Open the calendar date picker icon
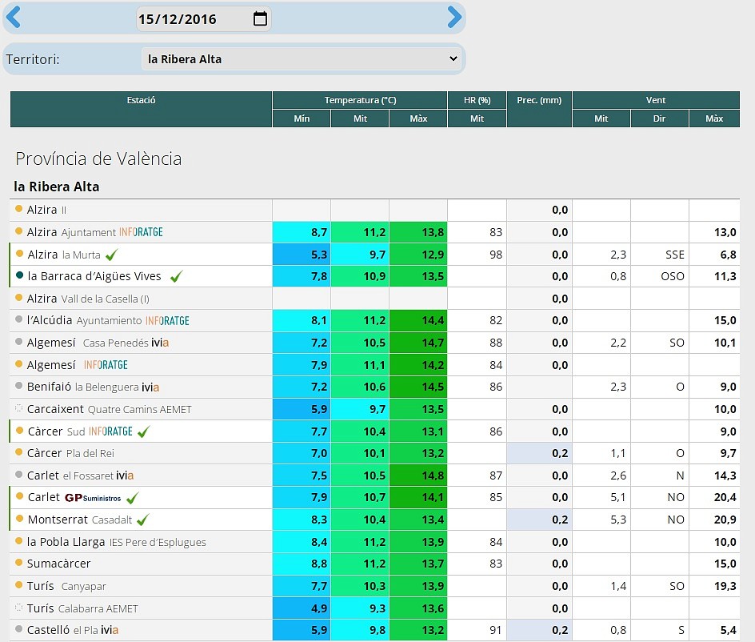Image resolution: width=755 pixels, height=642 pixels. (260, 18)
